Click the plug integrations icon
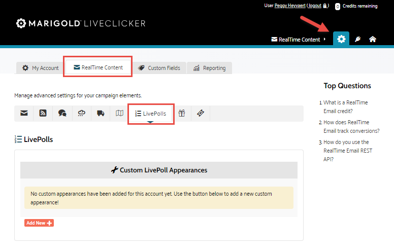The height and width of the screenshot is (252, 394). point(358,39)
